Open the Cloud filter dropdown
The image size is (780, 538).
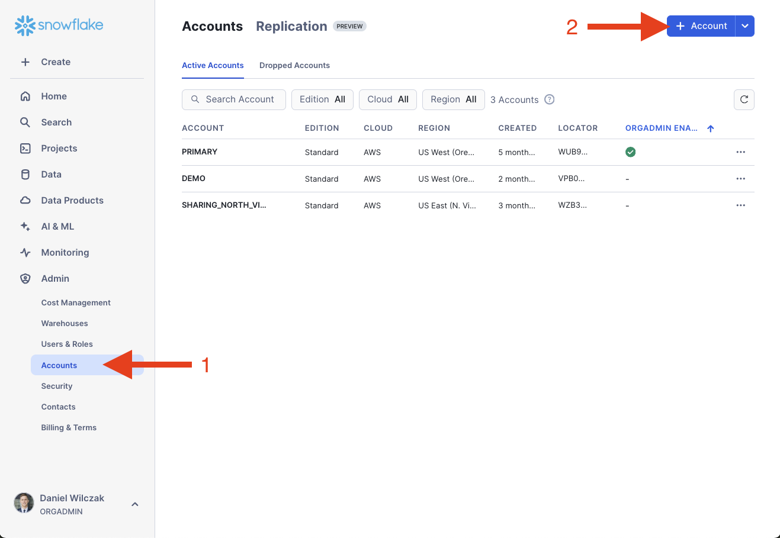tap(388, 99)
